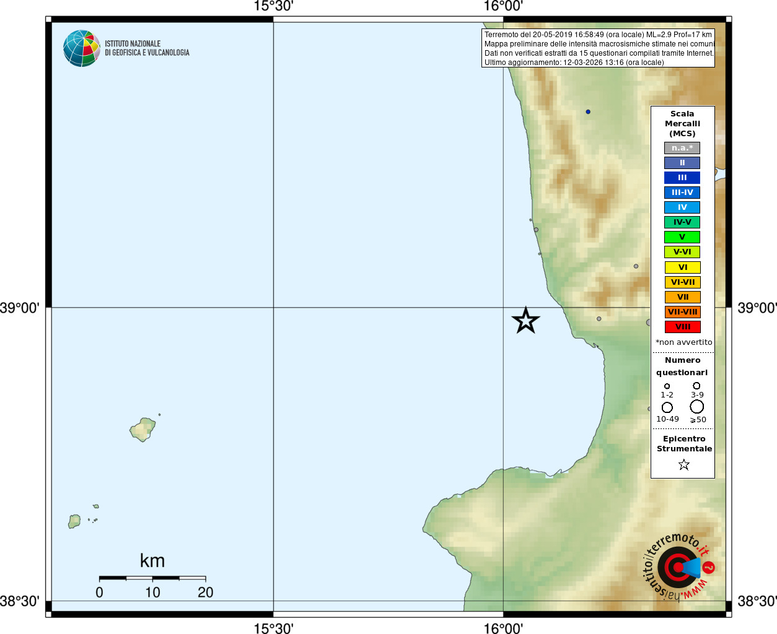This screenshot has height=634, width=777.
Task: Click the scale bar value 10
Action: 152,593
